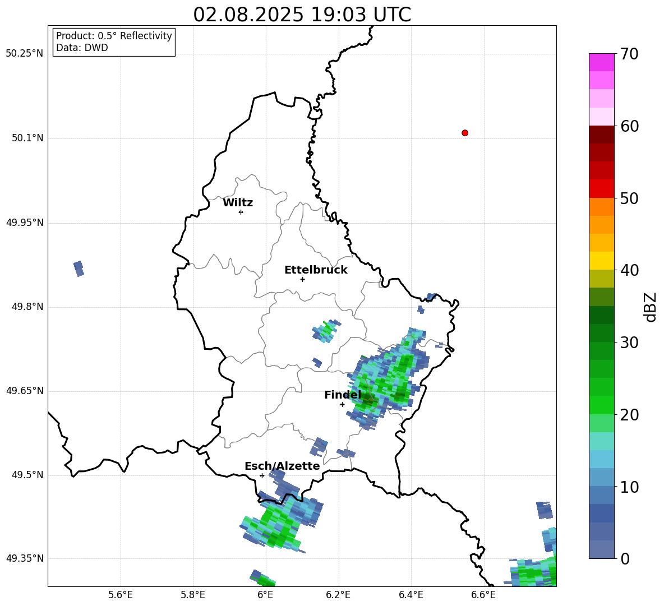Click the dBZ colorbar axis label
Viewport: 664px width, 606px height.
click(651, 307)
